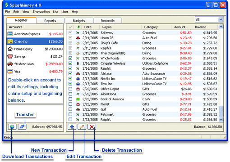Click the gift icon on Office Depot row
Screen dimensions: 230x162
[78, 89]
